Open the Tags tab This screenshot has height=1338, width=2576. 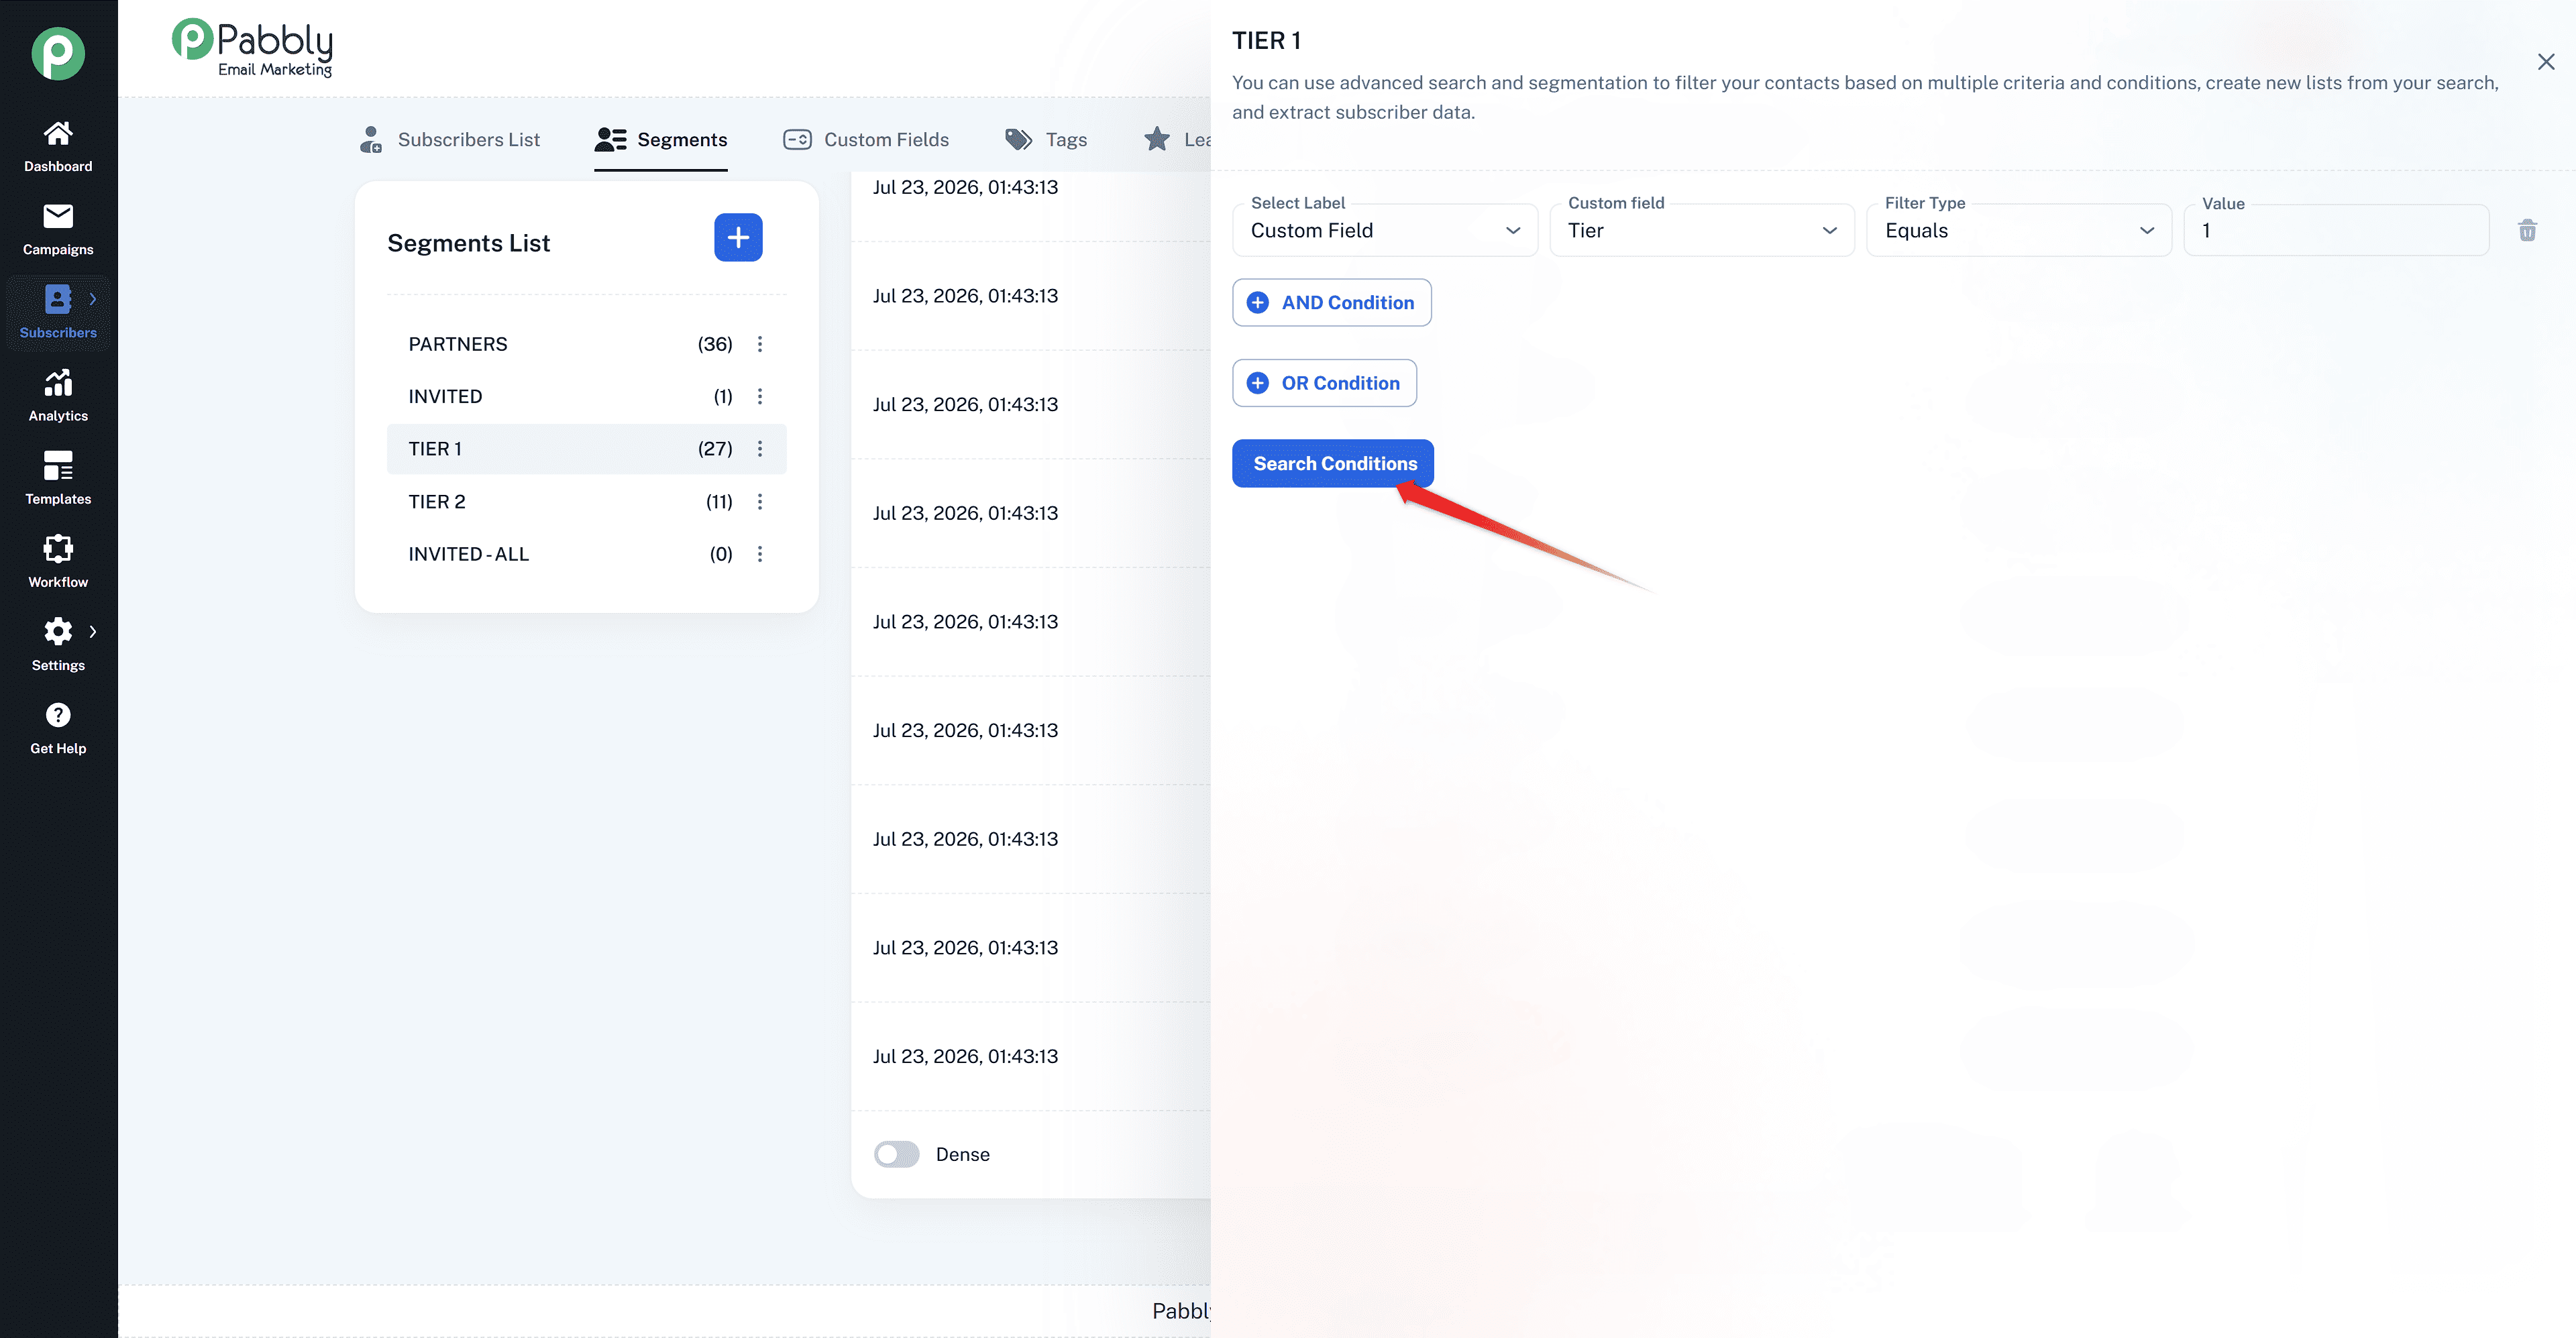1046,140
